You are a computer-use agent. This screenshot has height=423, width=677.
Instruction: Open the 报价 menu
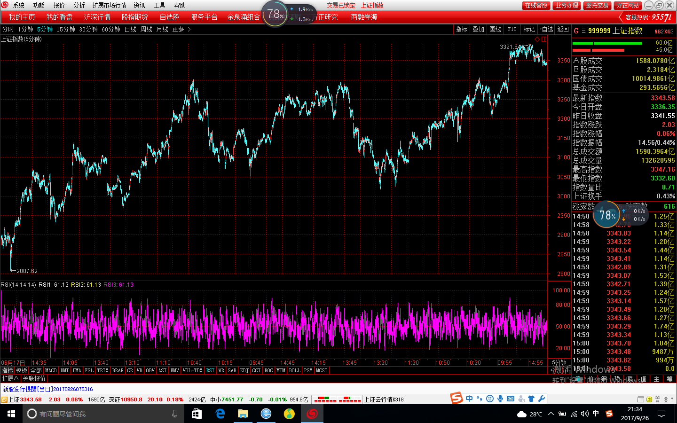pos(59,5)
